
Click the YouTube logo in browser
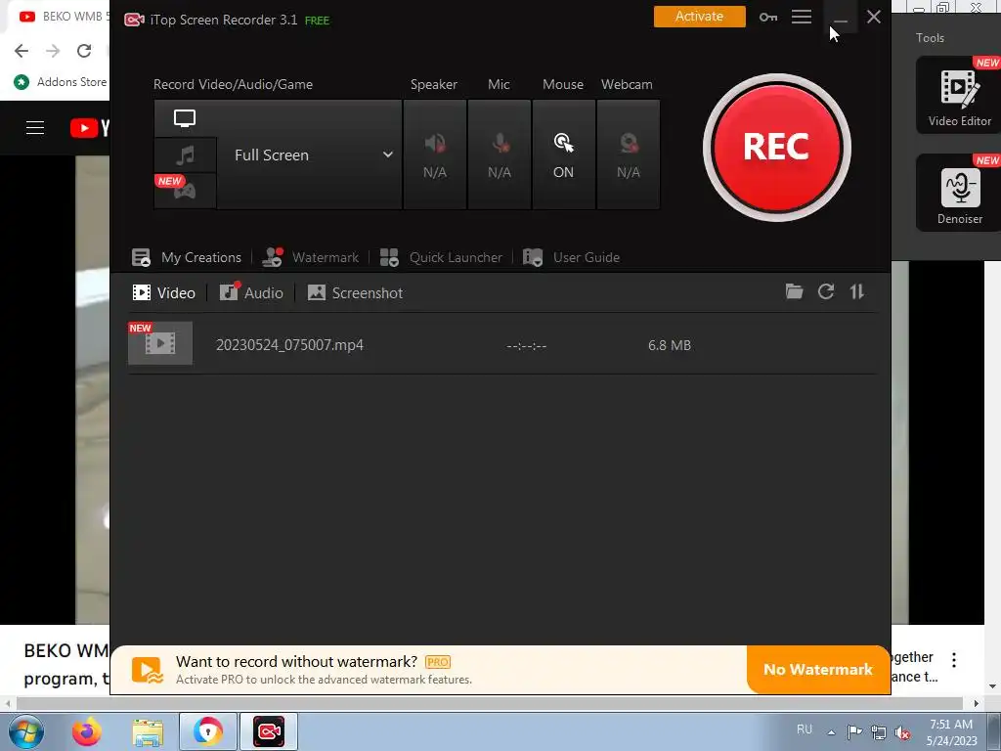coord(89,128)
